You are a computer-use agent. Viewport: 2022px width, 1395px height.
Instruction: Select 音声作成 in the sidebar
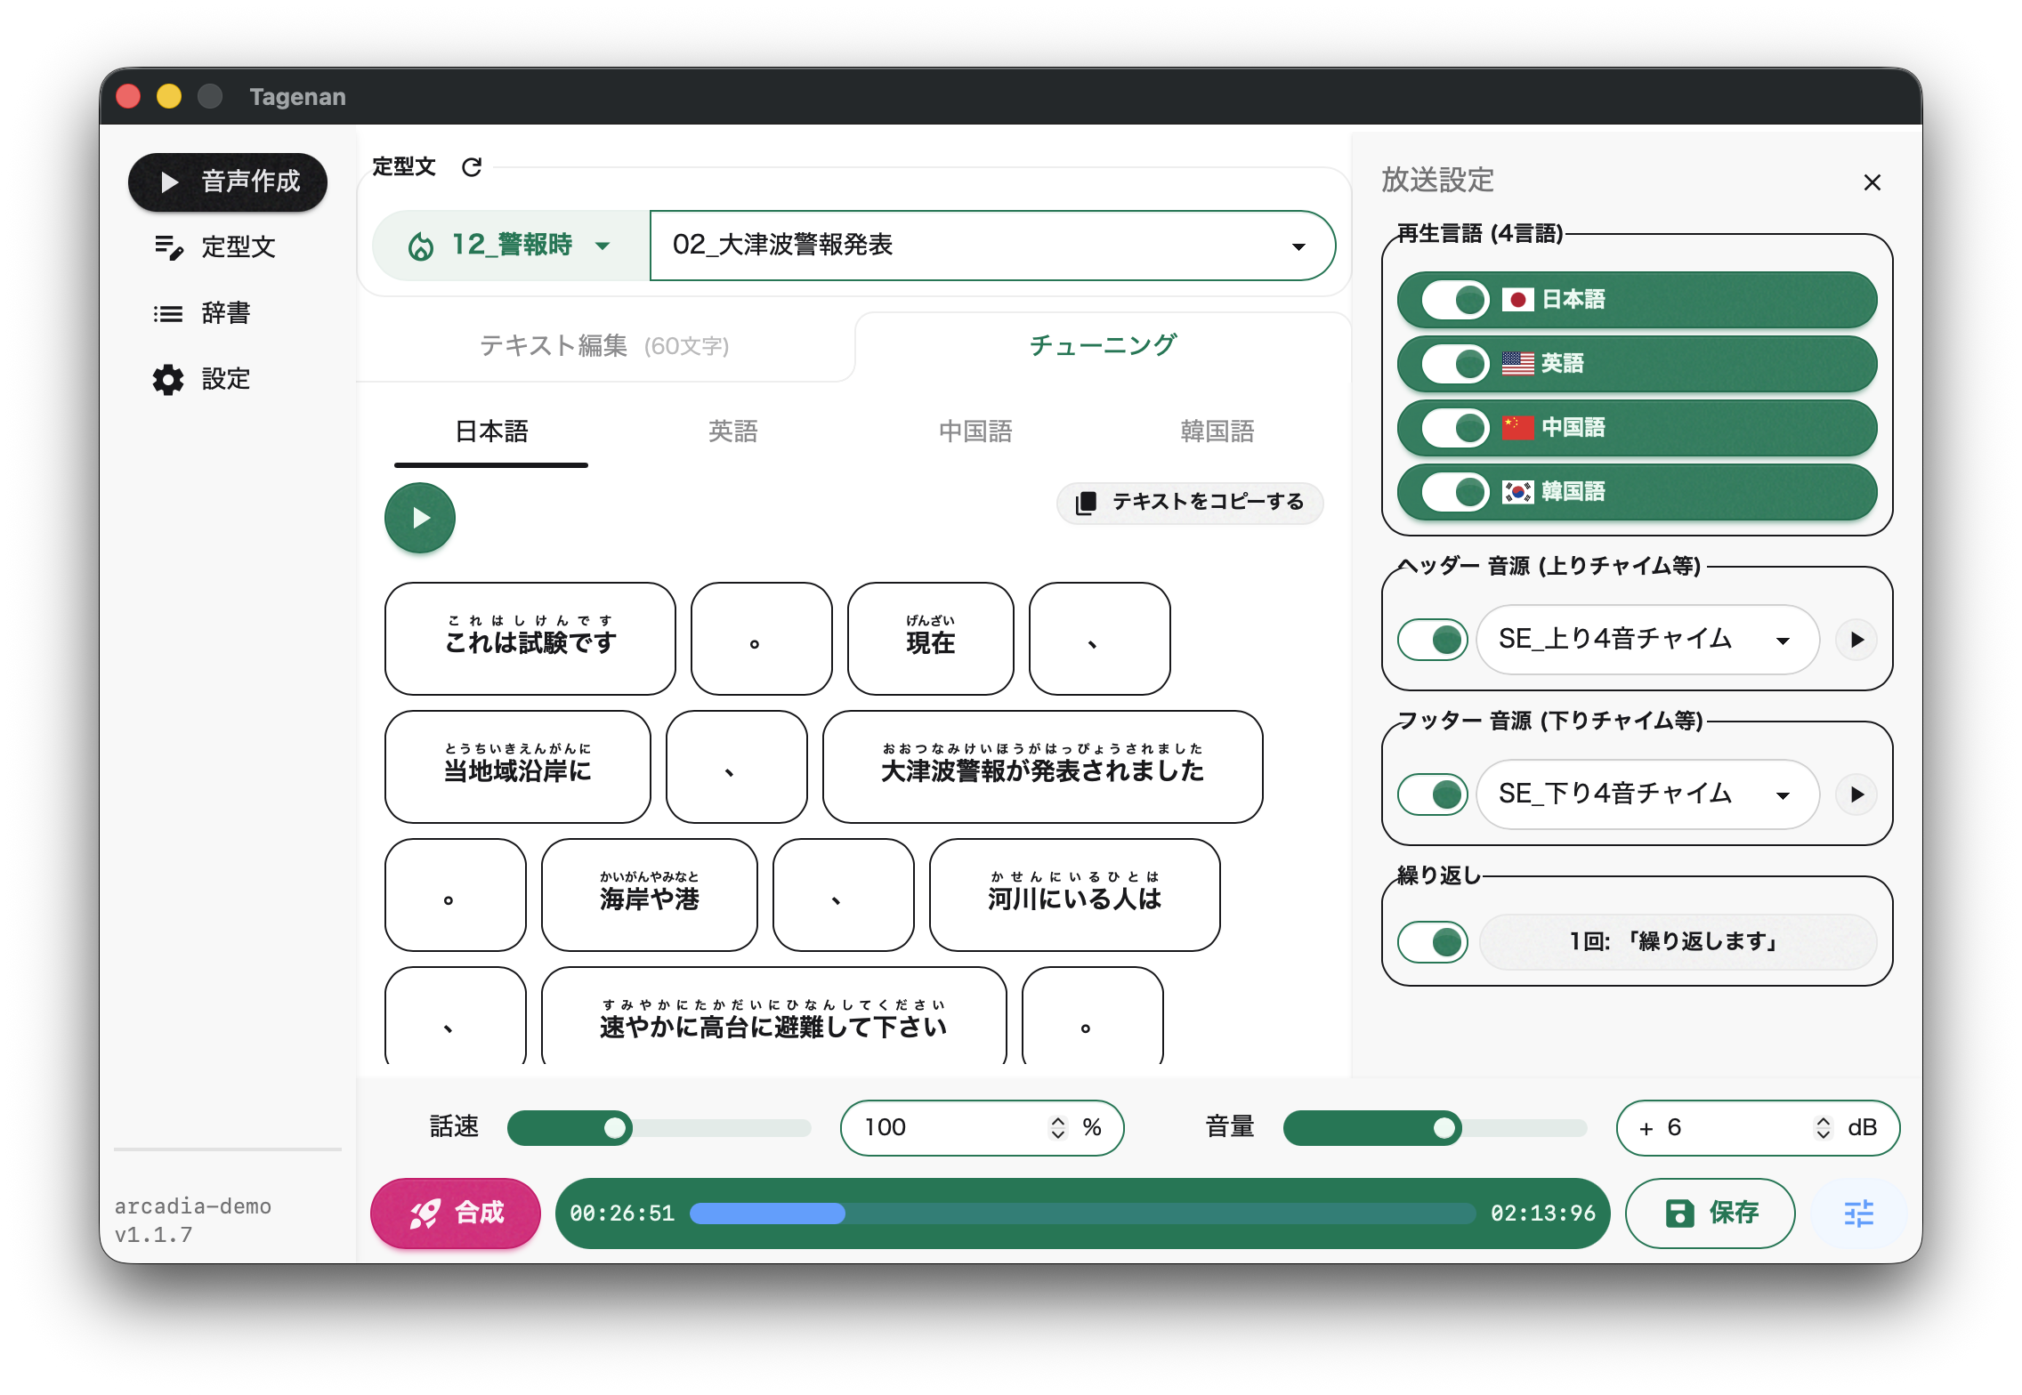click(x=228, y=181)
